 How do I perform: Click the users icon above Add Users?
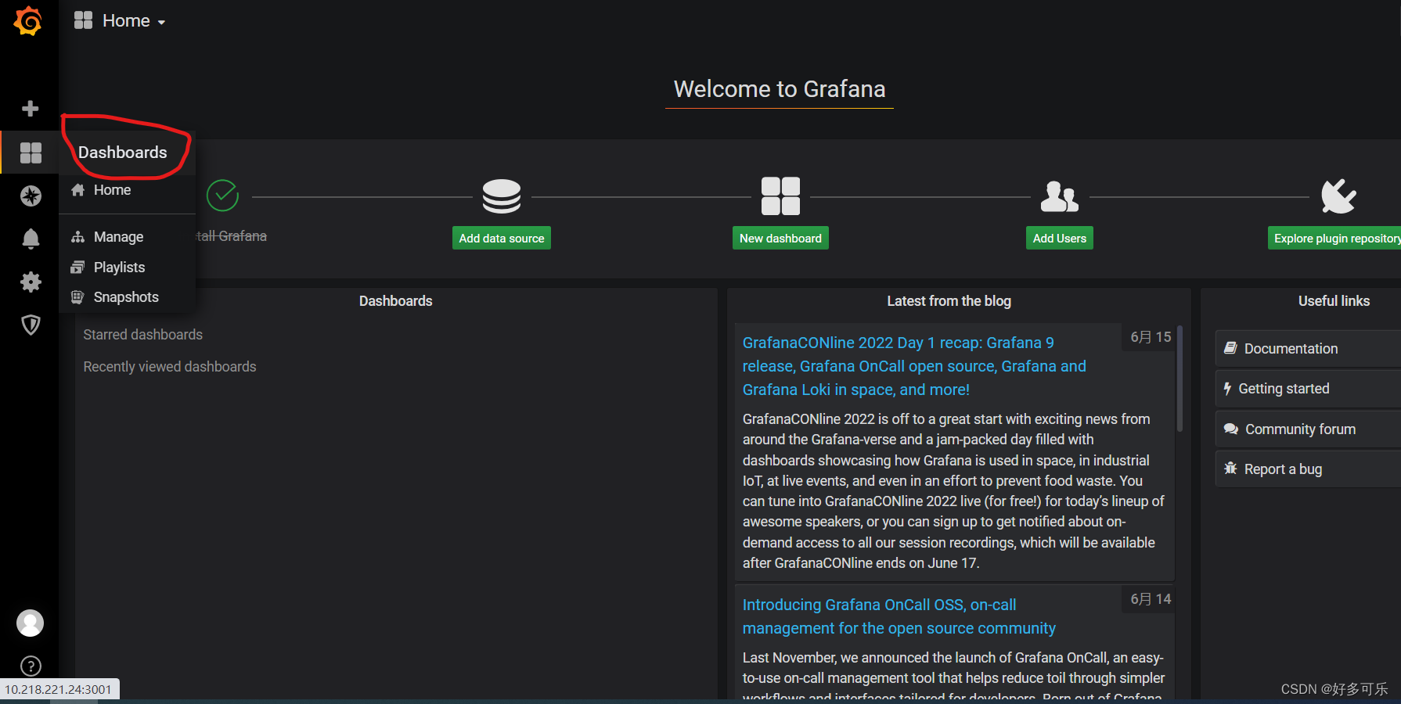tap(1059, 196)
